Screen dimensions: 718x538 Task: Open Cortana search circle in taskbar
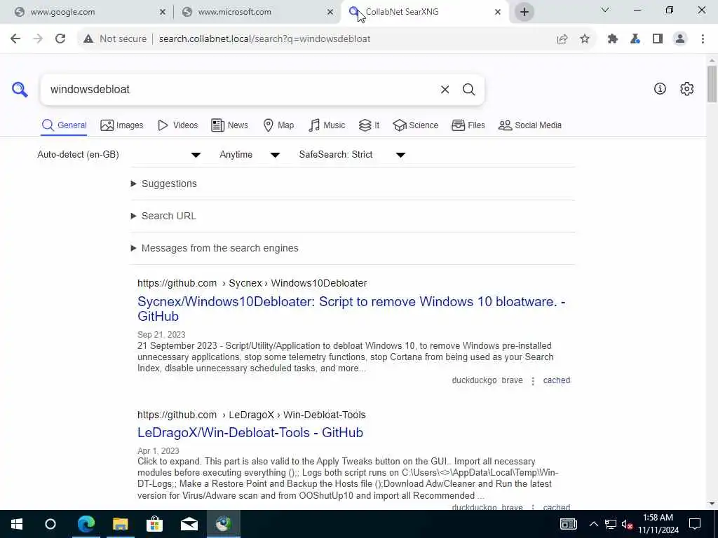pyautogui.click(x=50, y=524)
